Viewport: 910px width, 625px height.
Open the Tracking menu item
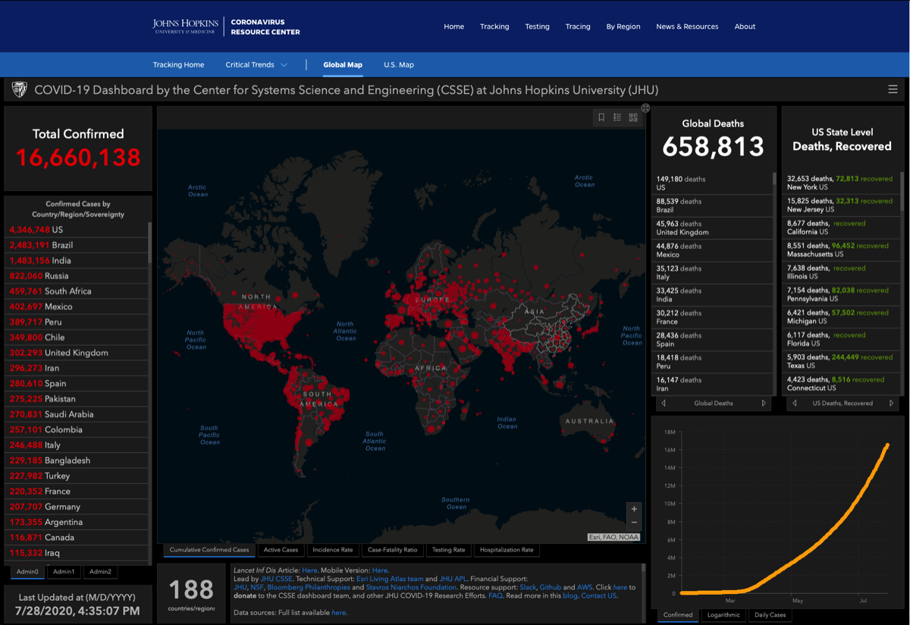(x=494, y=27)
